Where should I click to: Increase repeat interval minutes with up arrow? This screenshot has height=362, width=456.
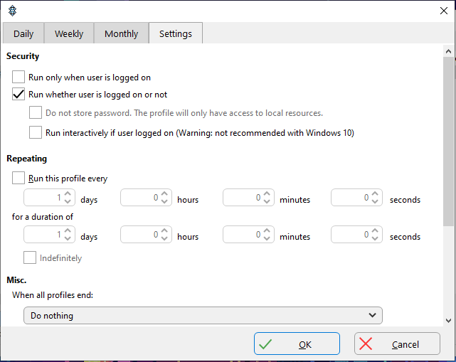pos(267,194)
